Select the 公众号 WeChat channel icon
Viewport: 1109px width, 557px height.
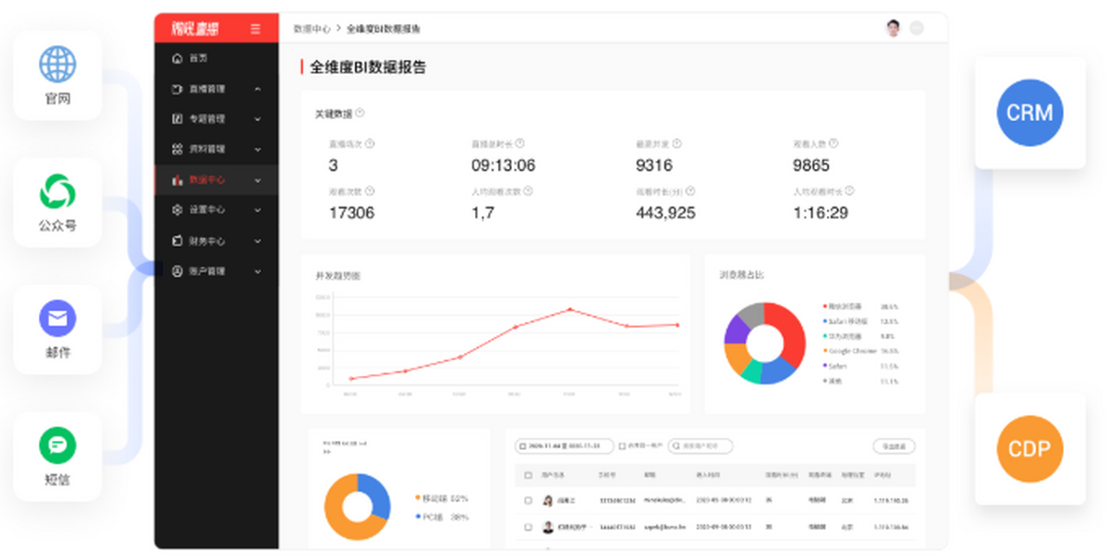coord(57,193)
